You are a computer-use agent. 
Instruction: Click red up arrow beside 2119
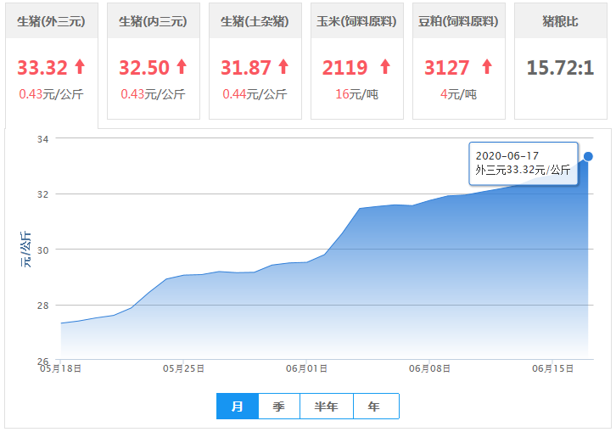pos(385,66)
